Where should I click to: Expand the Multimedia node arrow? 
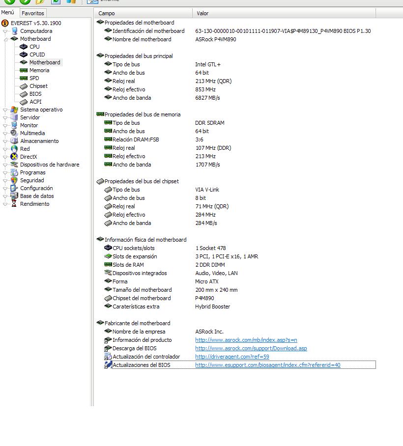(5, 134)
